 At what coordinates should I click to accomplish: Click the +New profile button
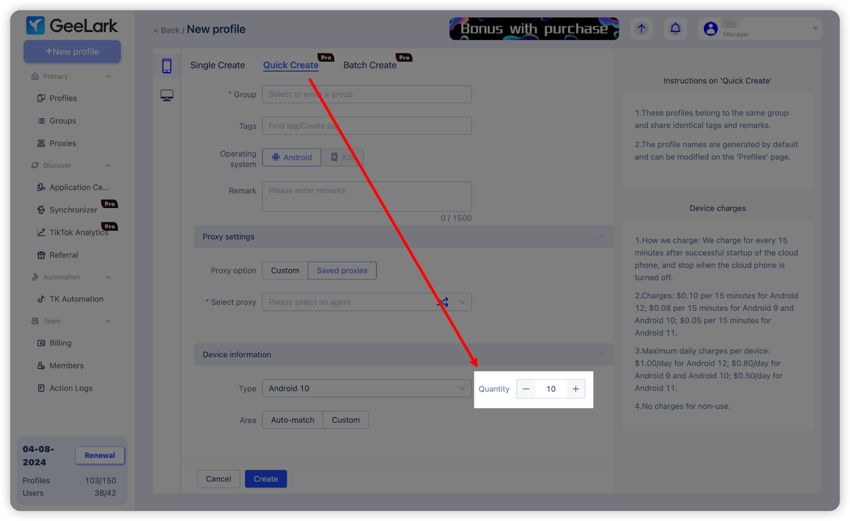72,51
